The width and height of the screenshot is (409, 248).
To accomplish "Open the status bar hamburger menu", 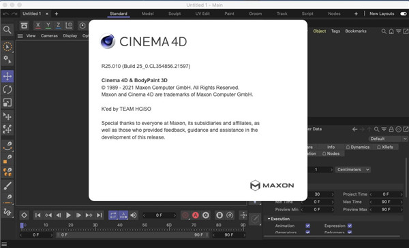I will coord(4,244).
